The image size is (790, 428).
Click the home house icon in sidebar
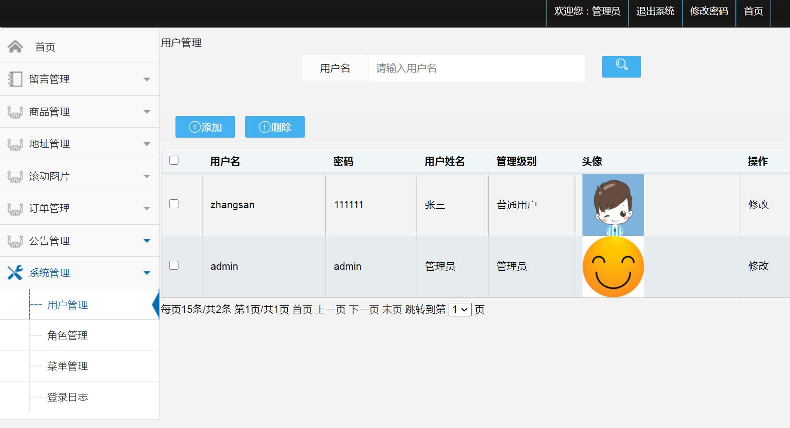(15, 47)
